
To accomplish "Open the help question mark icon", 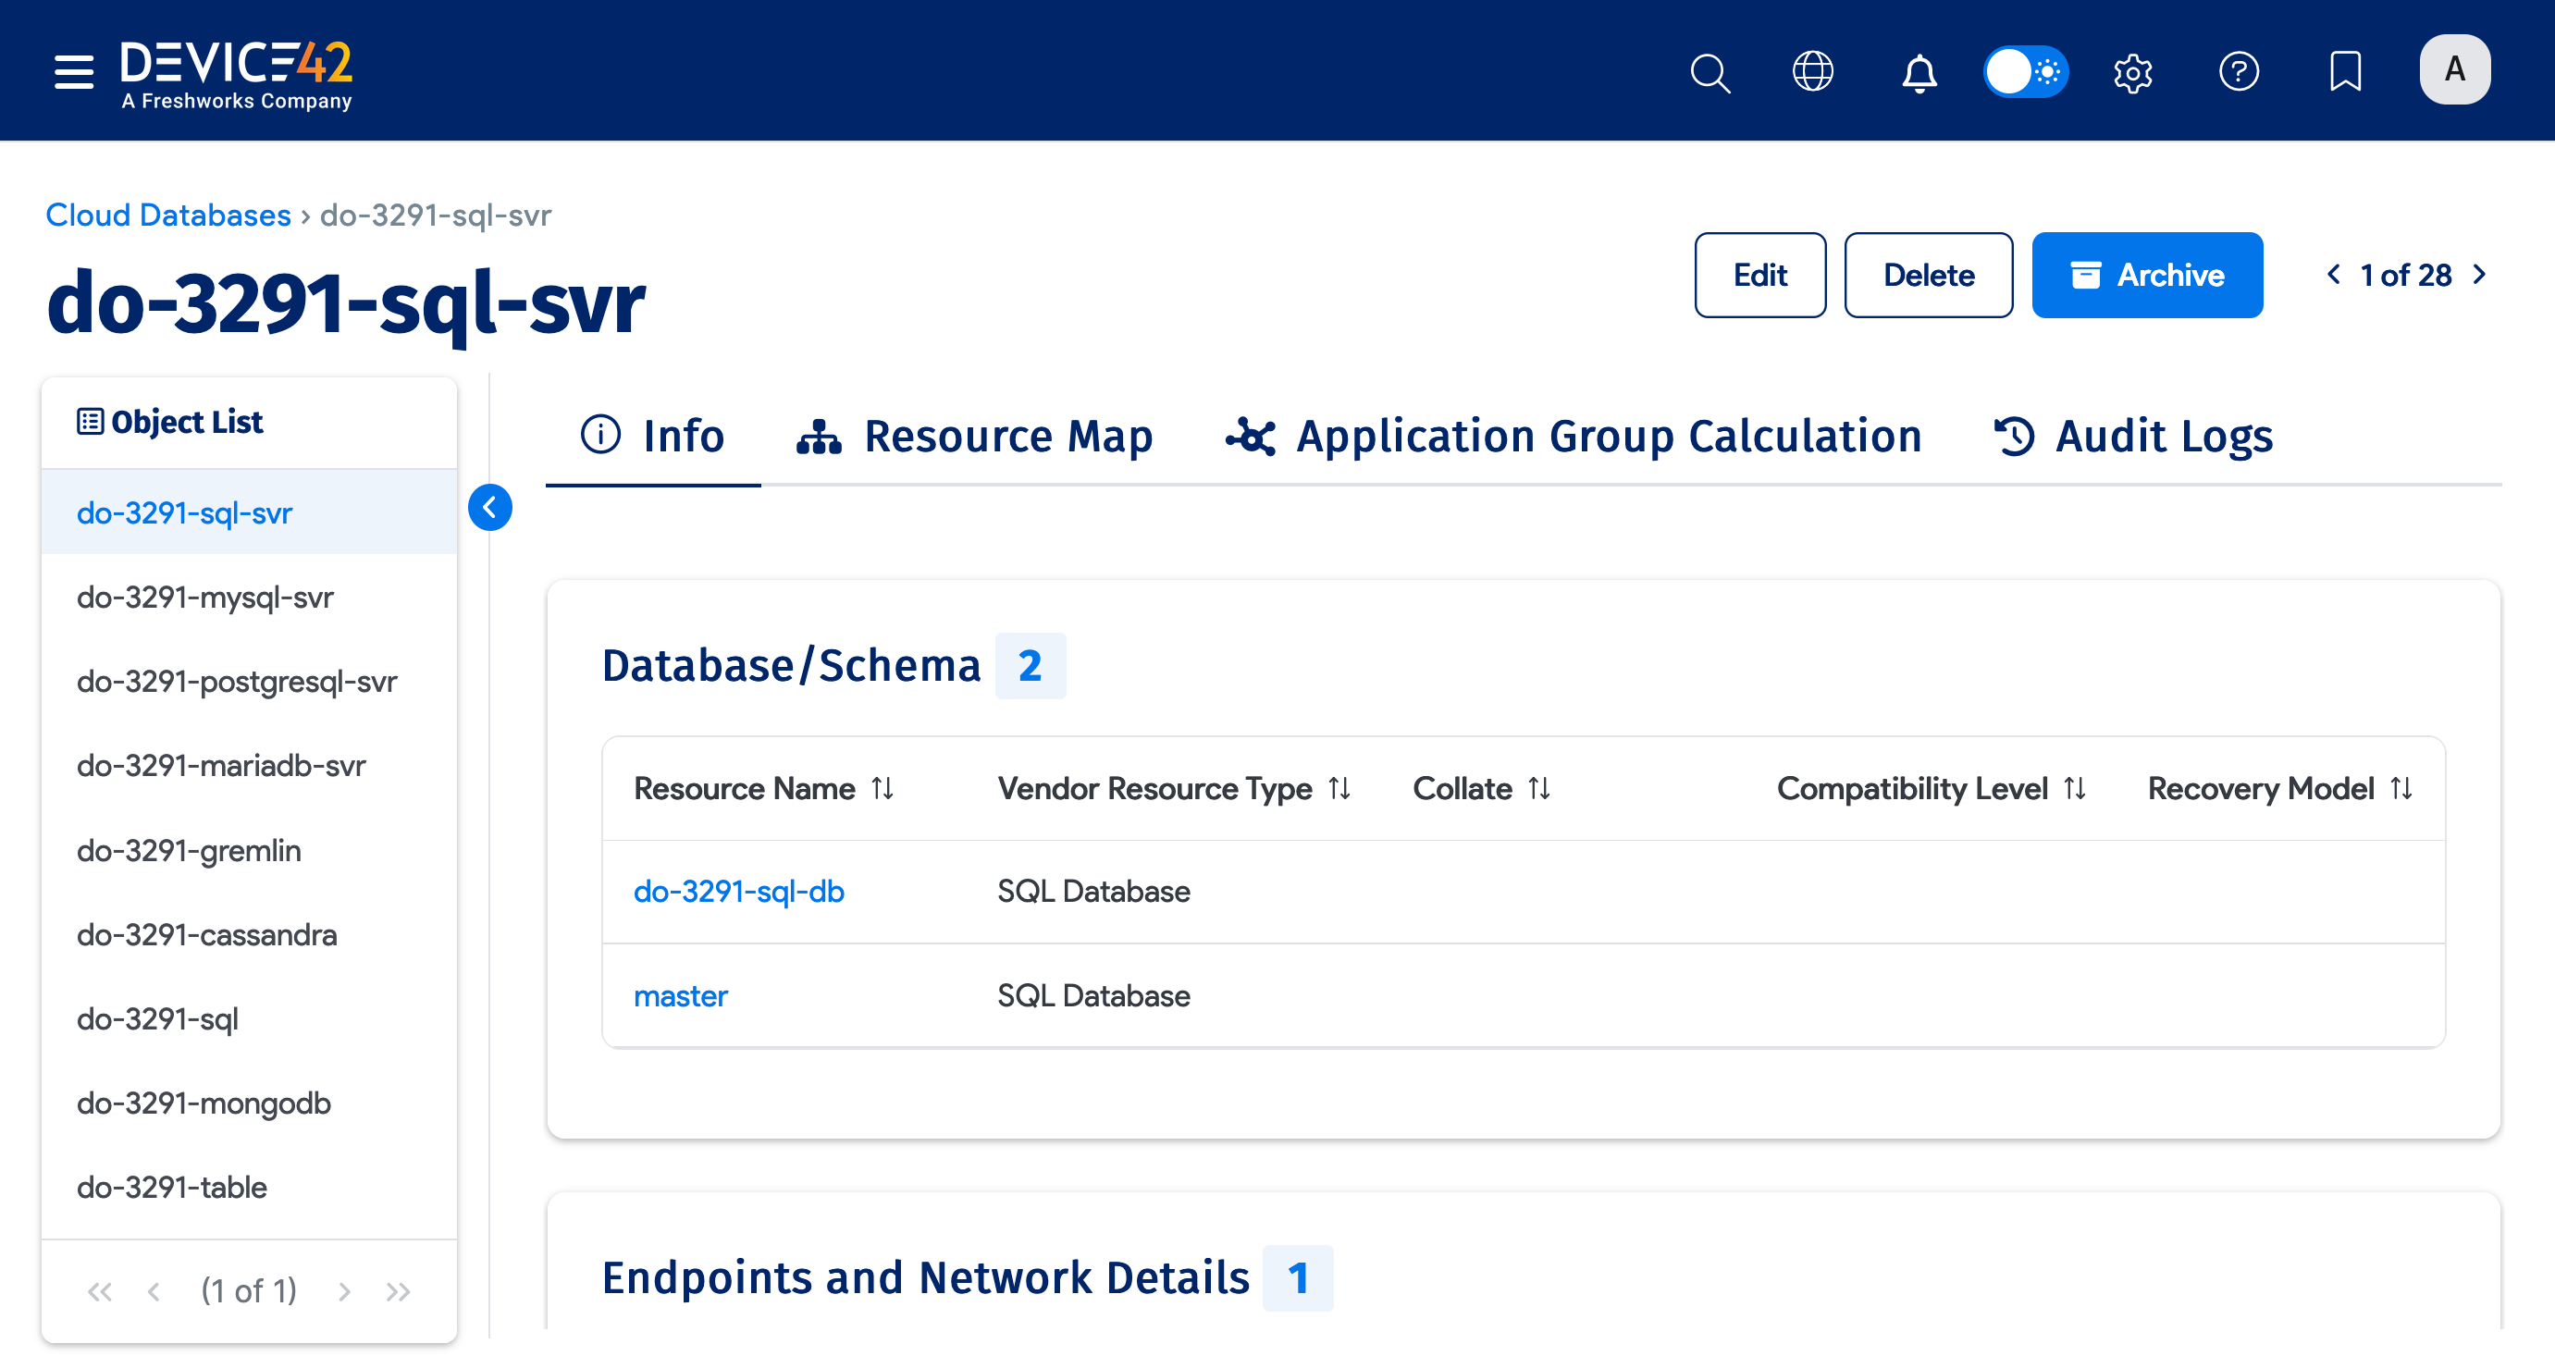I will 2240,71.
